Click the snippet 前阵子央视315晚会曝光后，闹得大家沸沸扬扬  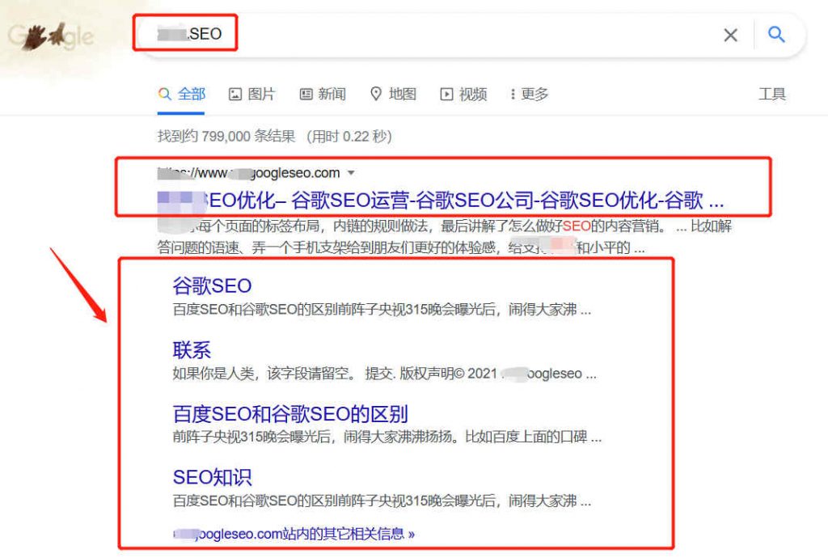click(315, 437)
